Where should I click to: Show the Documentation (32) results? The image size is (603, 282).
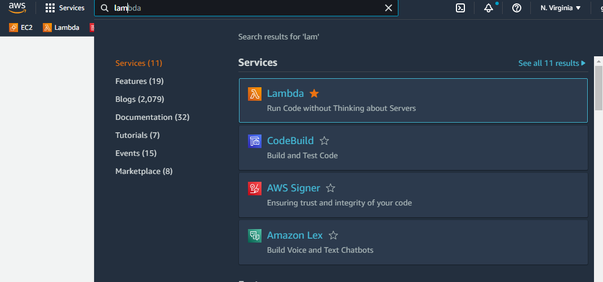point(152,117)
